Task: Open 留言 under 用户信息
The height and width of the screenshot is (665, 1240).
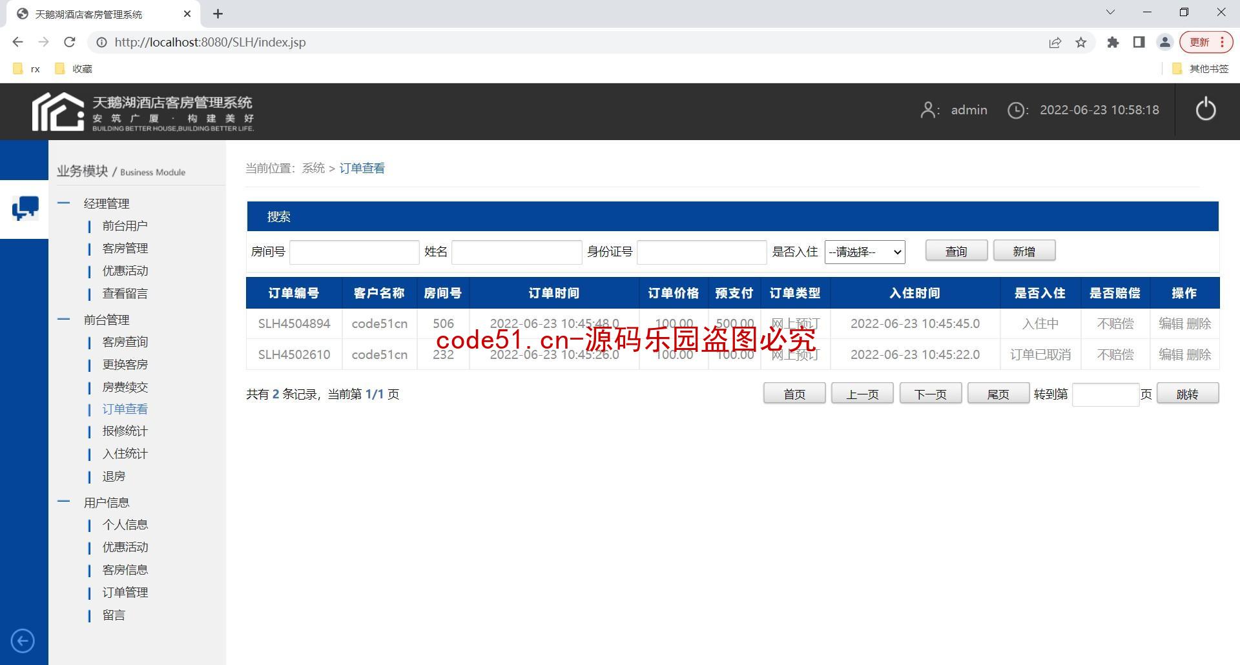Action: tap(114, 615)
